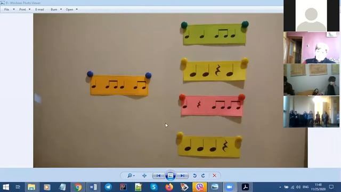The width and height of the screenshot is (341, 192).
Task: Click the green rhythm card at top
Action: click(215, 34)
